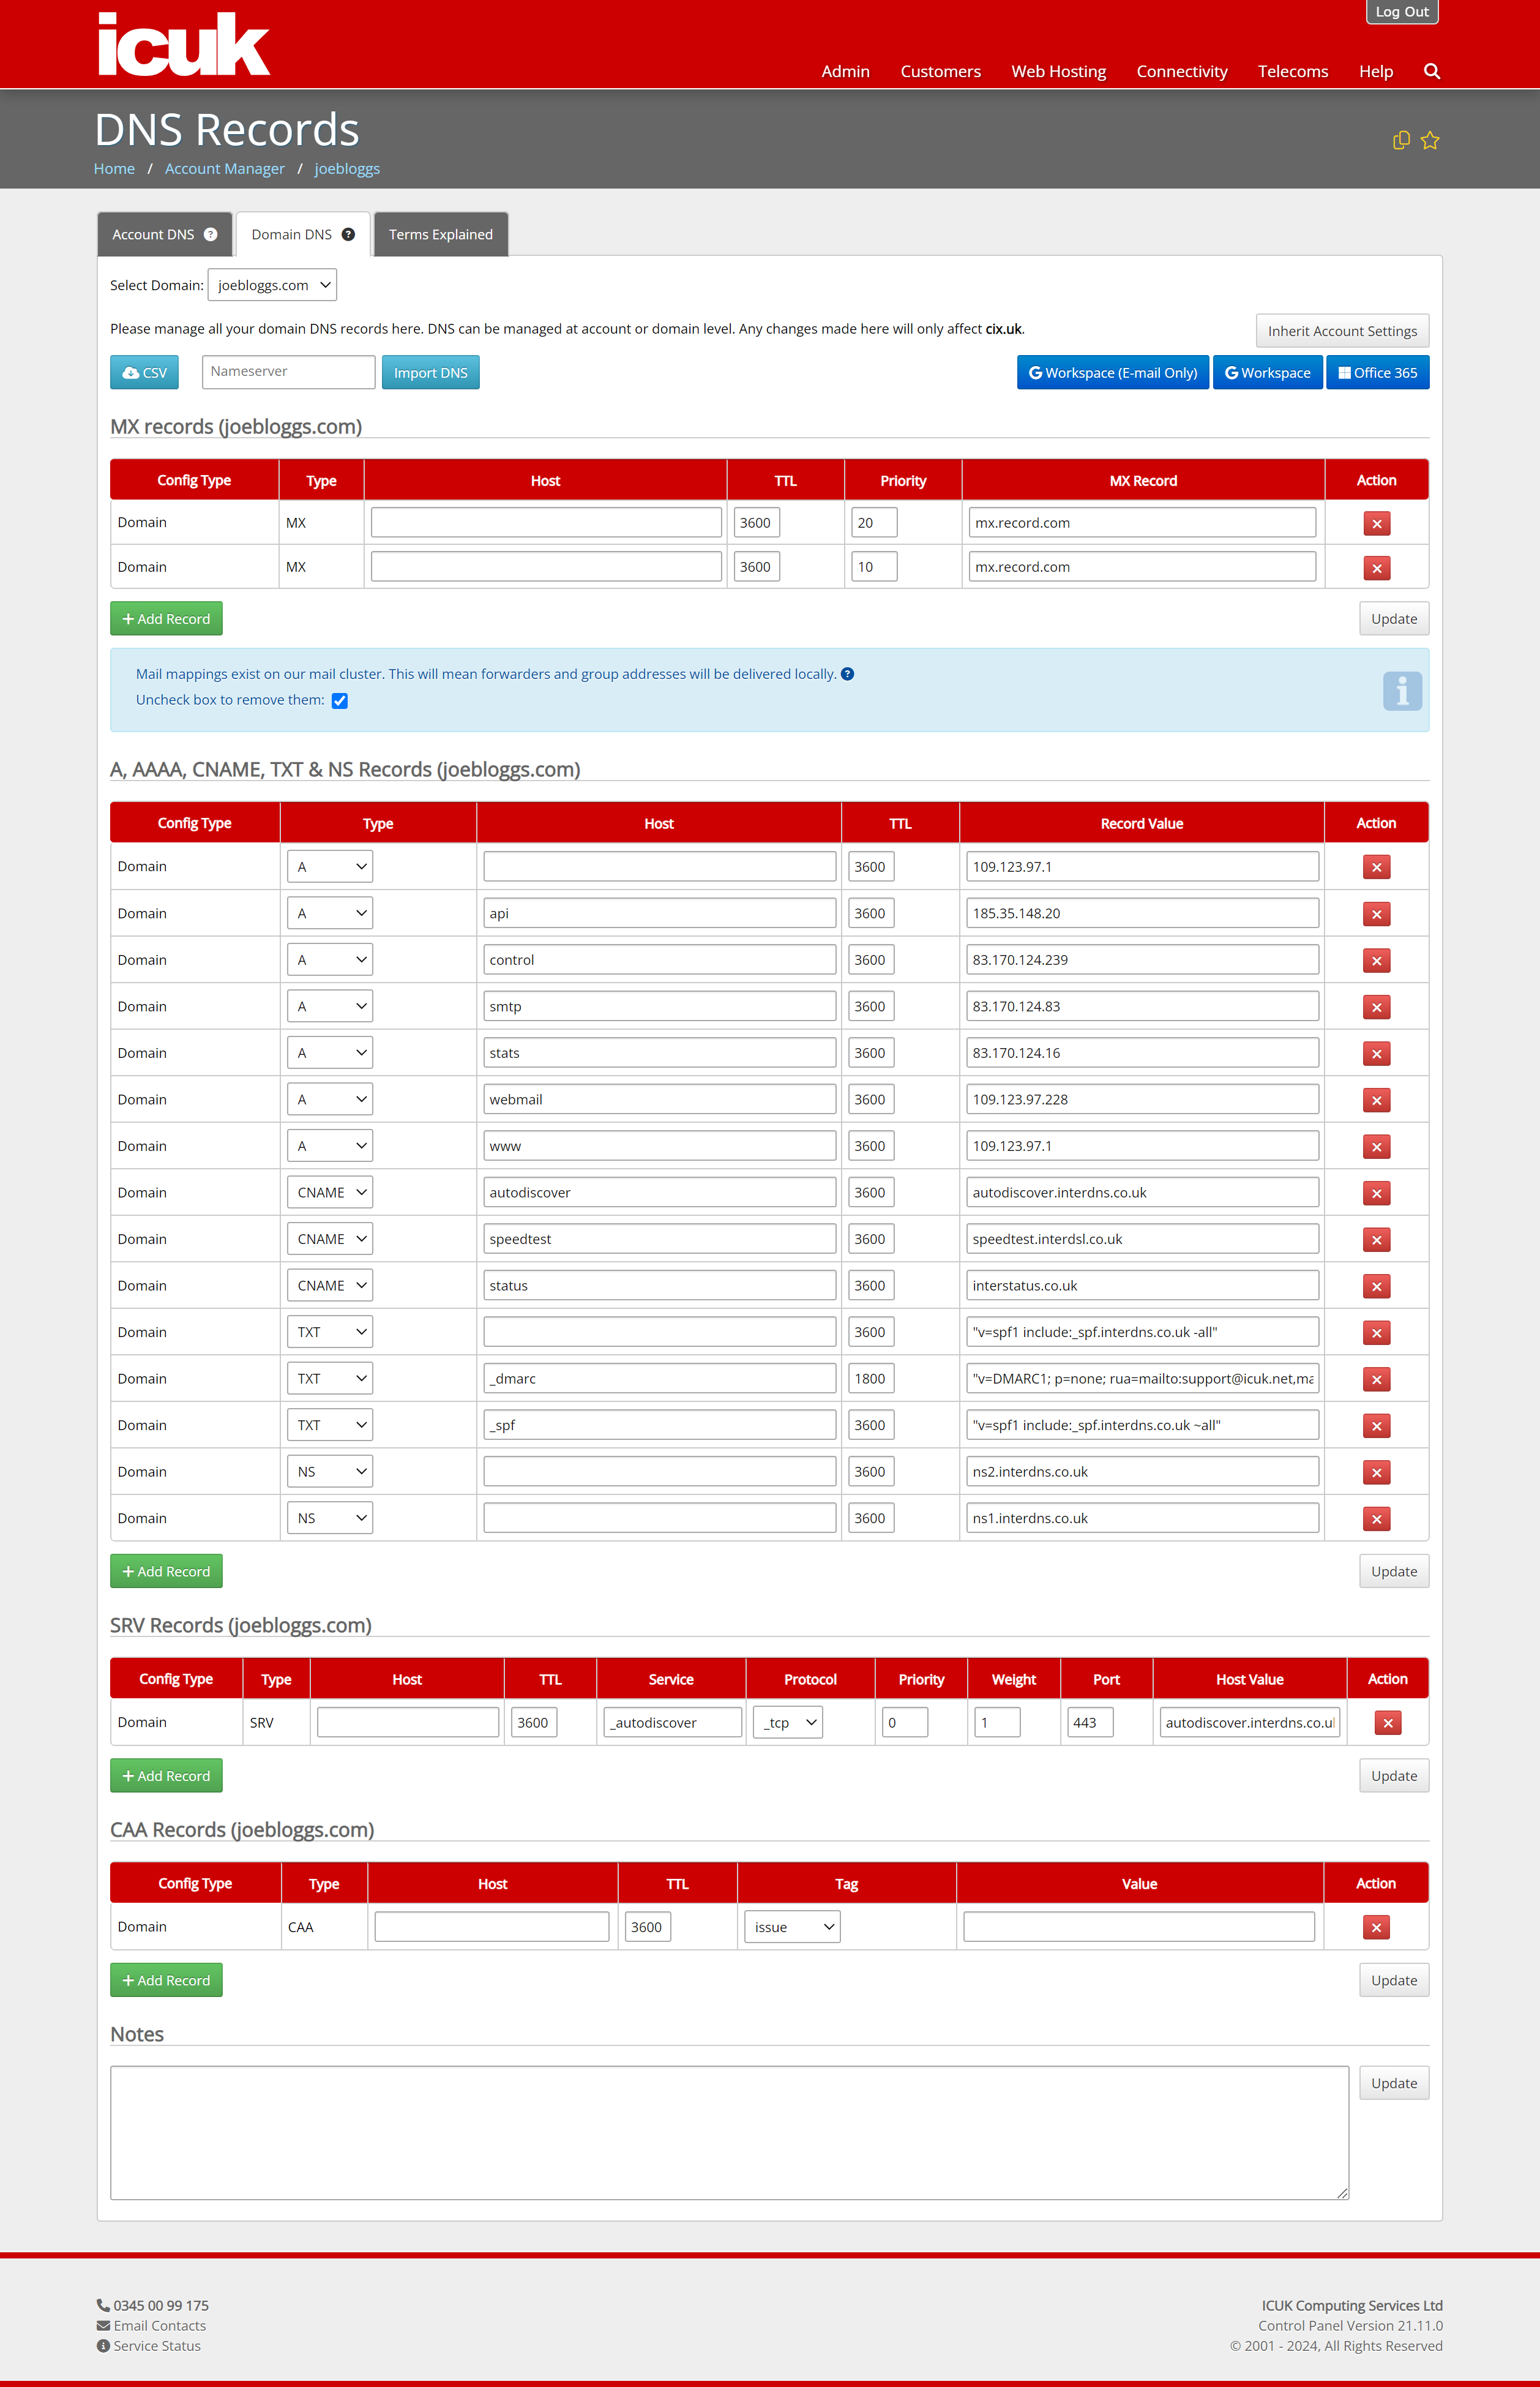
Task: Delete the MX record with priority 20
Action: (1376, 524)
